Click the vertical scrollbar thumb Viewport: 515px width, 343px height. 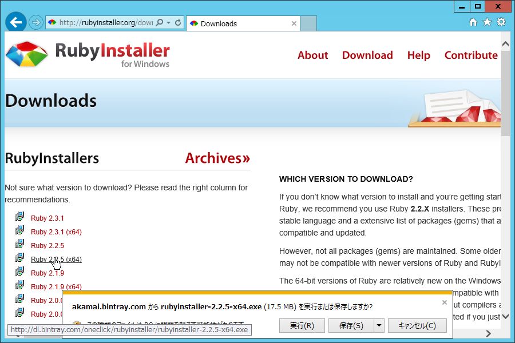(x=505, y=93)
